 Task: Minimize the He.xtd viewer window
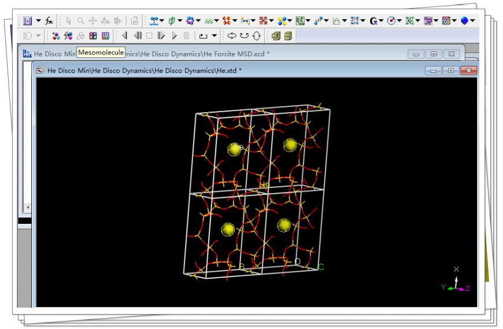[433, 71]
